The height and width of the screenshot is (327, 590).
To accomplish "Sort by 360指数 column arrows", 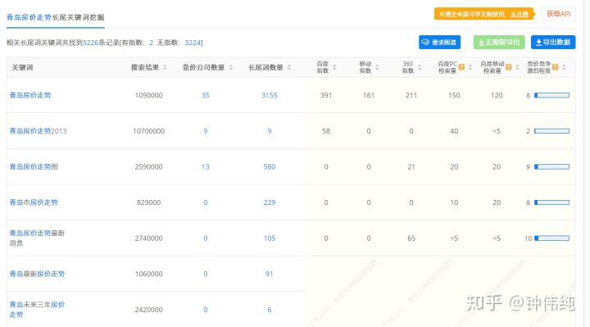I will point(420,67).
